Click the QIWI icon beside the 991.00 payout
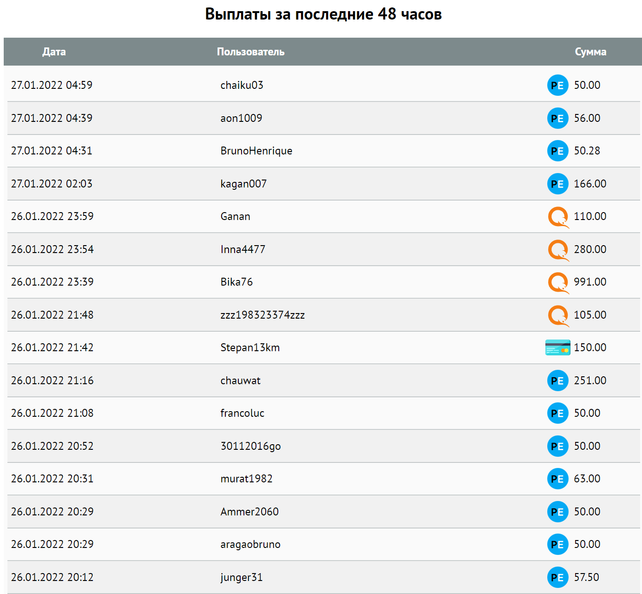 [x=558, y=283]
